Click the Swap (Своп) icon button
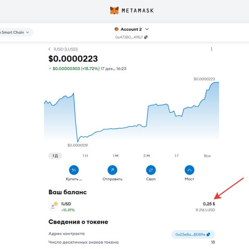This screenshot has height=249, width=249. pos(151,170)
